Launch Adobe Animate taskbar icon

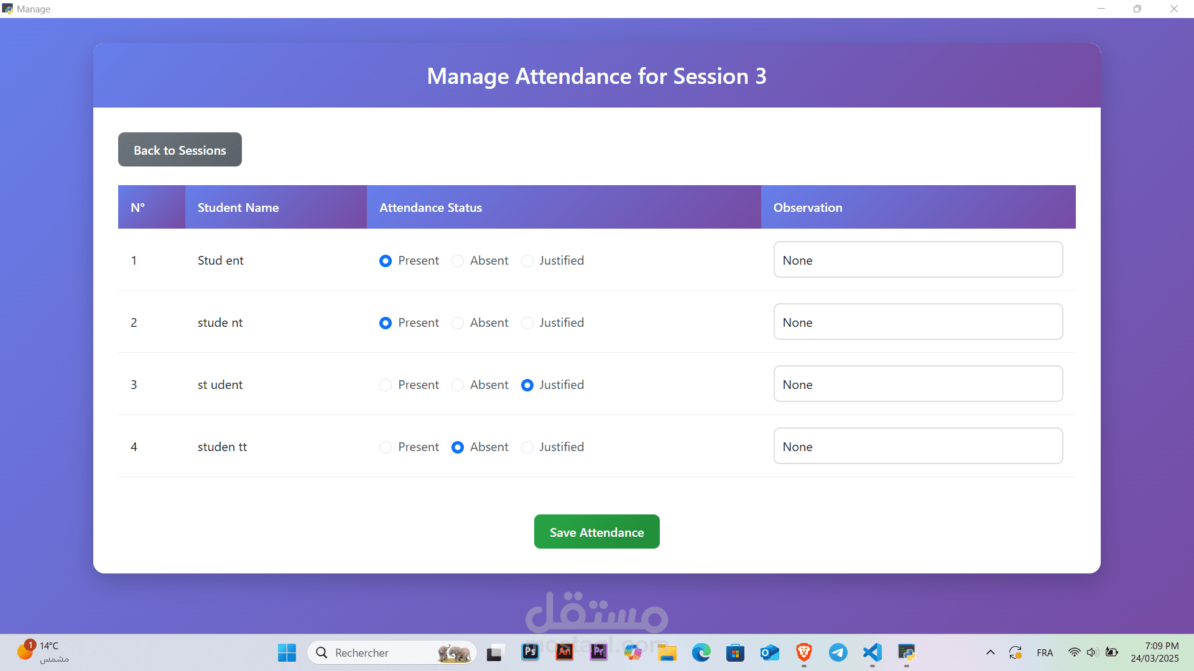(x=564, y=652)
